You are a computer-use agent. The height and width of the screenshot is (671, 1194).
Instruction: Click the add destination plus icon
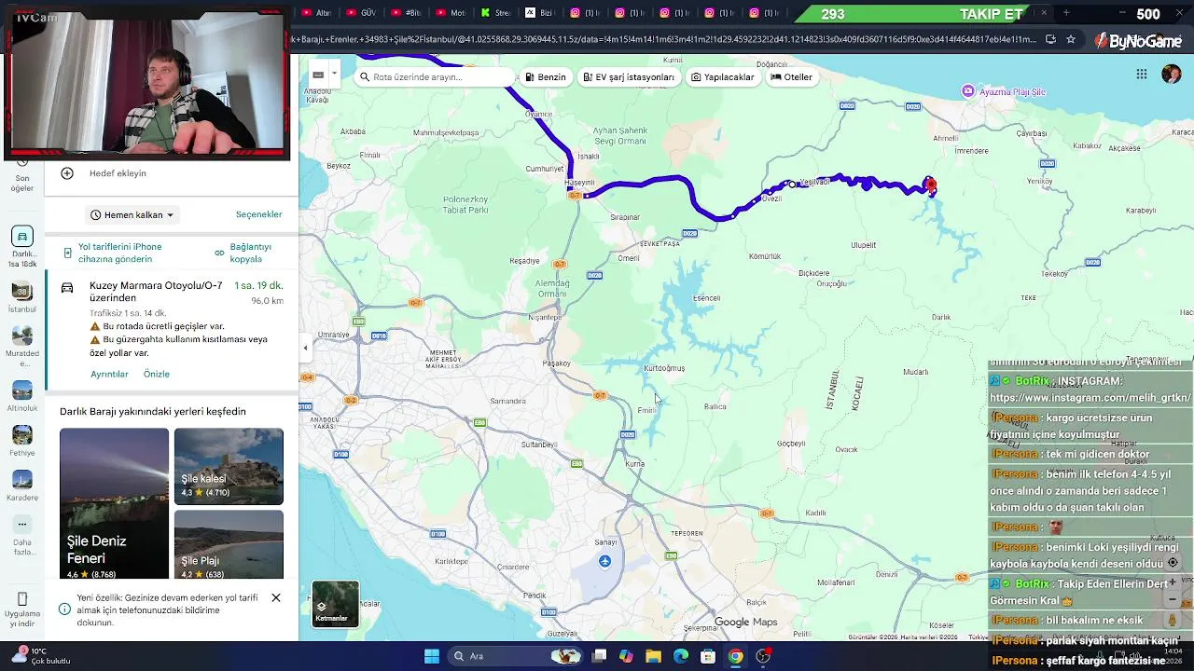tap(67, 173)
